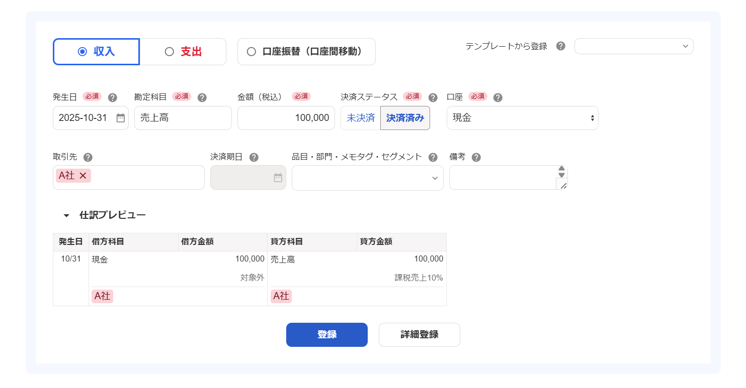Click A社 tag under credit side

pyautogui.click(x=281, y=296)
